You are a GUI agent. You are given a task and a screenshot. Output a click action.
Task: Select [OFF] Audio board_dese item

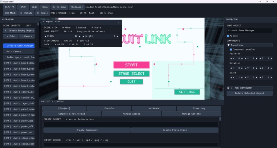[19, 63]
